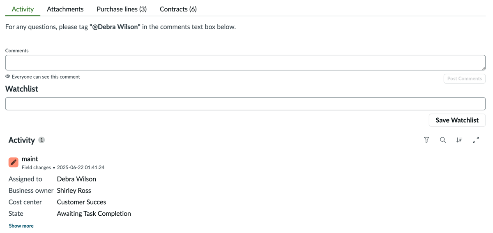
Task: Click the maint user name
Action: pyautogui.click(x=30, y=159)
